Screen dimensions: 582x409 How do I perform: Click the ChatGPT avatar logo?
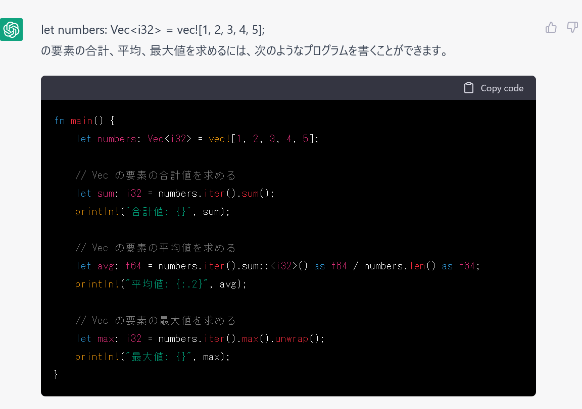[x=11, y=29]
